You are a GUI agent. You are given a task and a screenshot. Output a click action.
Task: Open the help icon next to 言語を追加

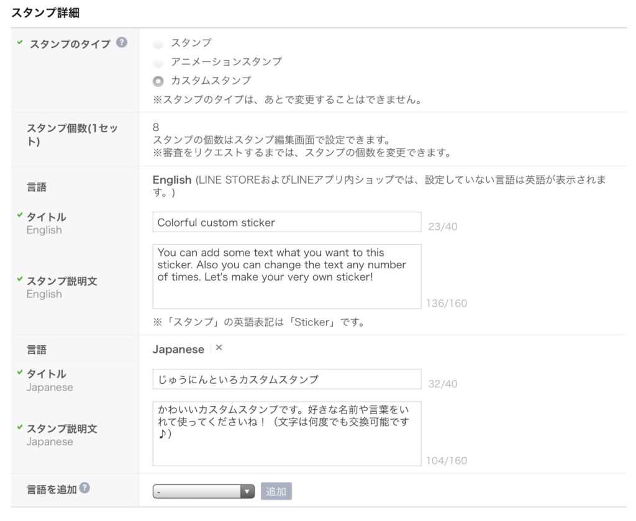[x=84, y=488]
